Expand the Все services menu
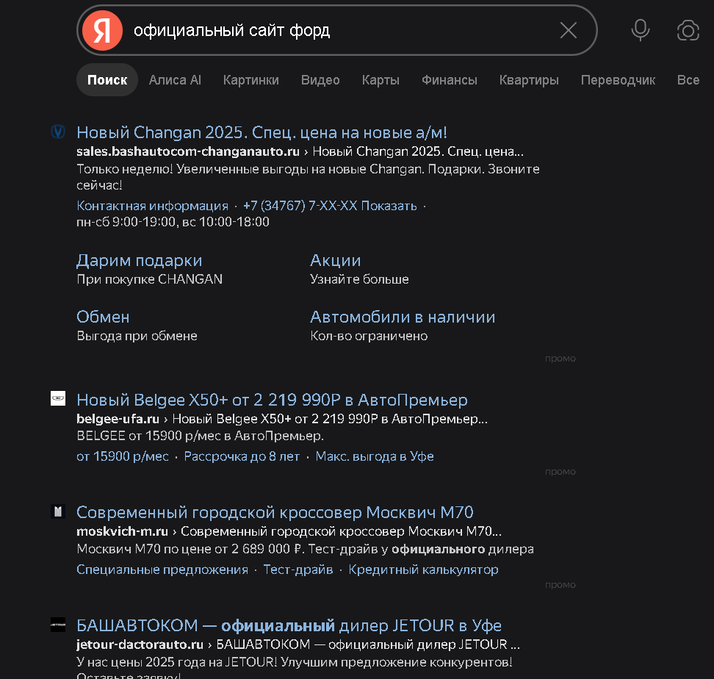 [x=688, y=80]
